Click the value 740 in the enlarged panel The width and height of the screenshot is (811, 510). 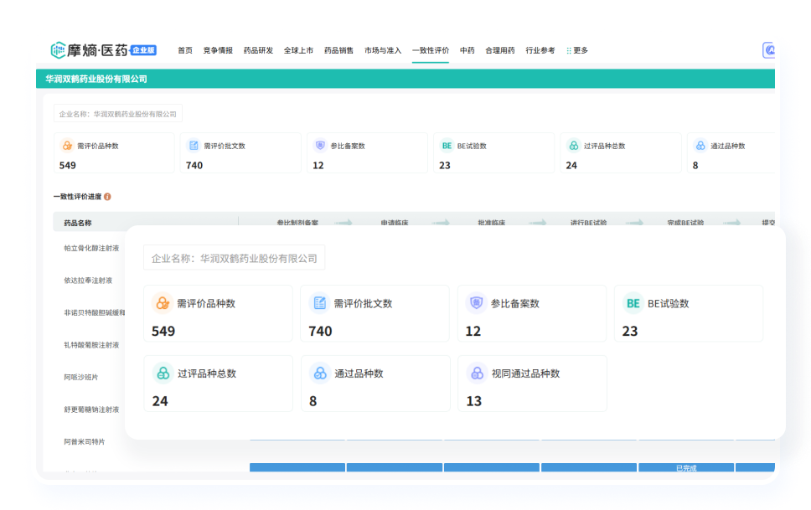click(320, 331)
